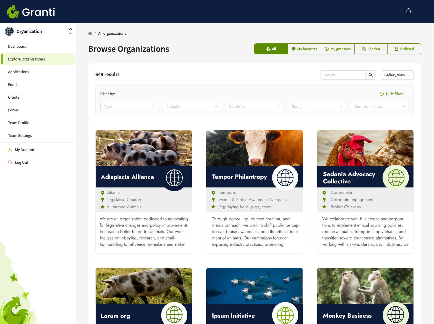This screenshot has height=324, width=434.
Task: Open the Animals filter dropdown
Action: tap(192, 106)
